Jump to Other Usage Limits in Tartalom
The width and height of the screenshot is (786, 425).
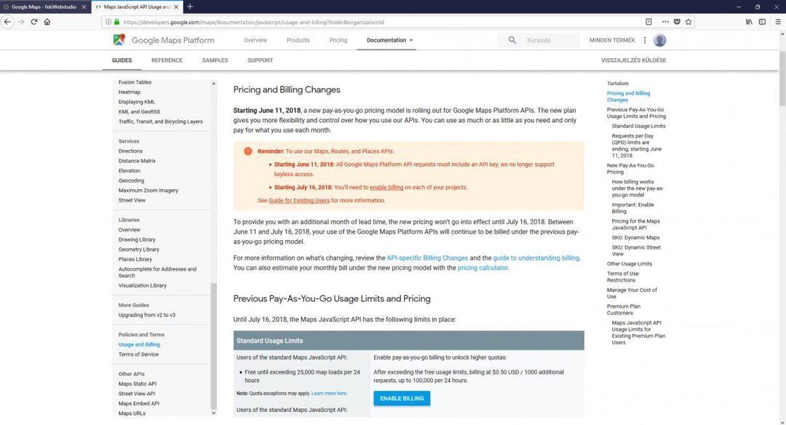tap(629, 263)
